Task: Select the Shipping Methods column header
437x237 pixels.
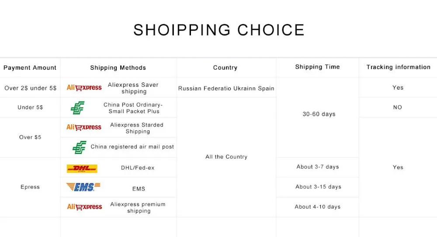Action: pyautogui.click(x=118, y=68)
